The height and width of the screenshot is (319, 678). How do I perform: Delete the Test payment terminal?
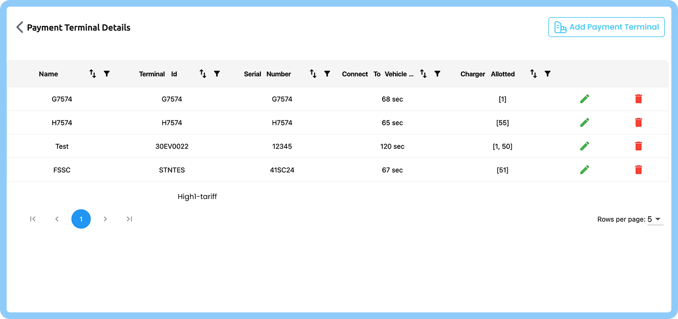pos(638,146)
